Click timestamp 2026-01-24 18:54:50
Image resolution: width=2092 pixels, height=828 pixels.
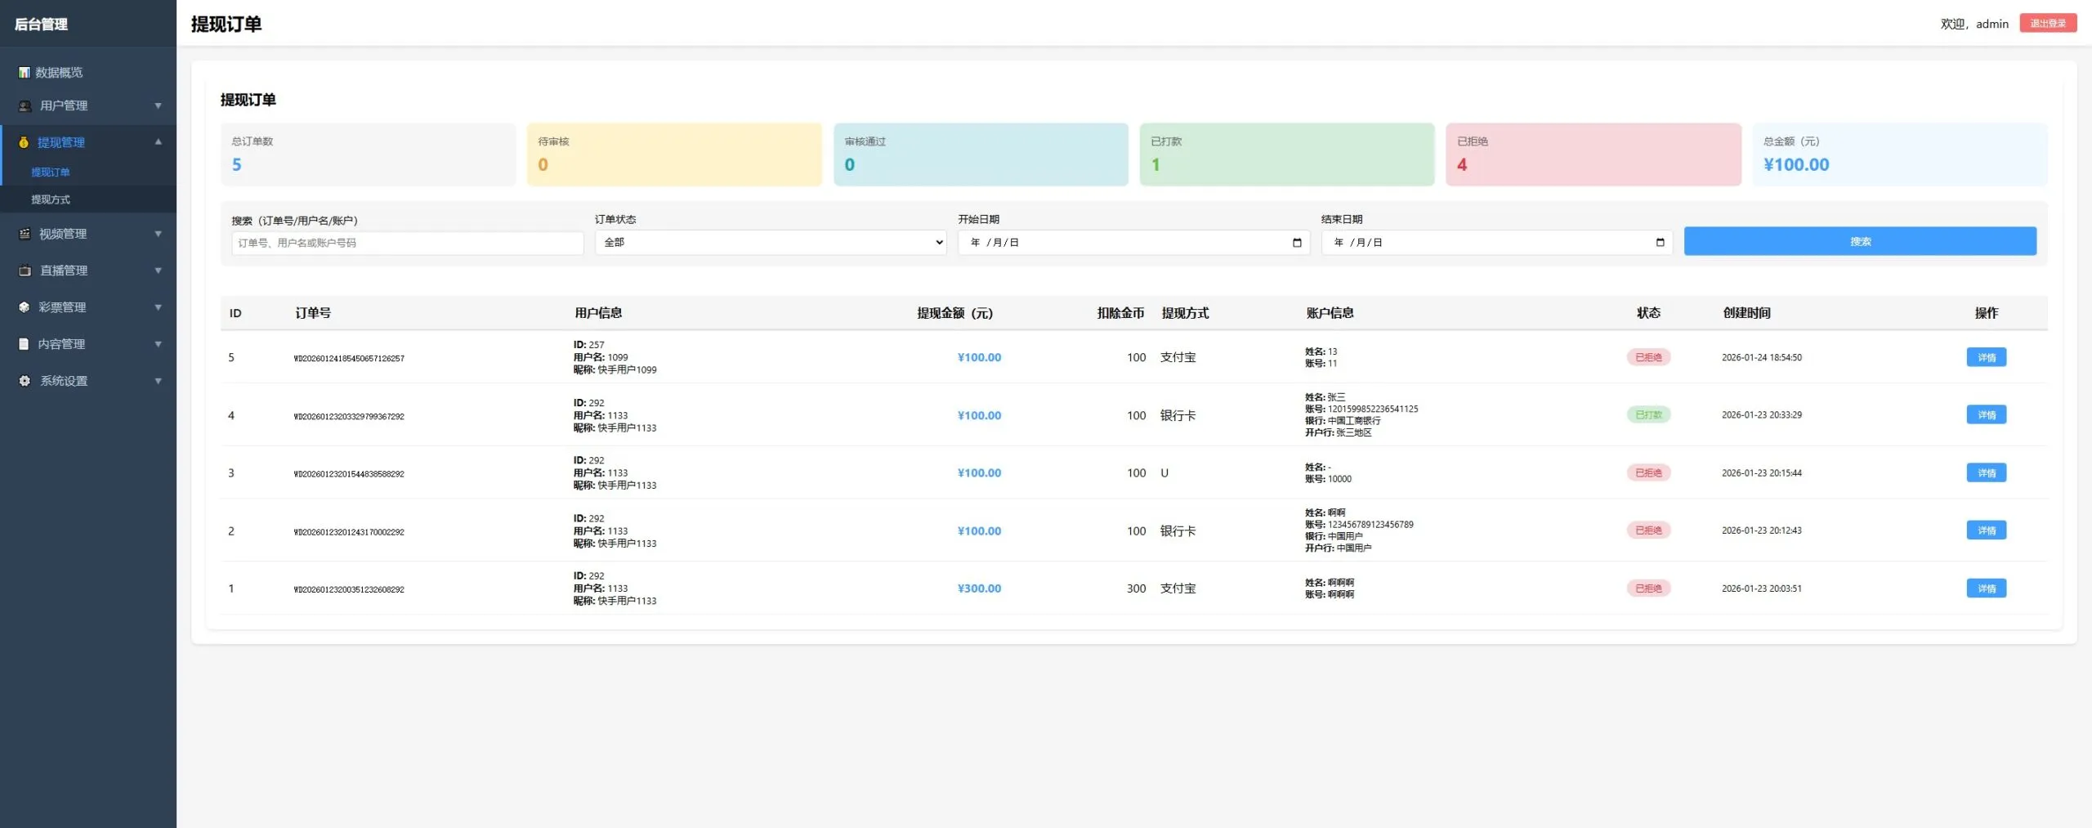click(x=1762, y=358)
